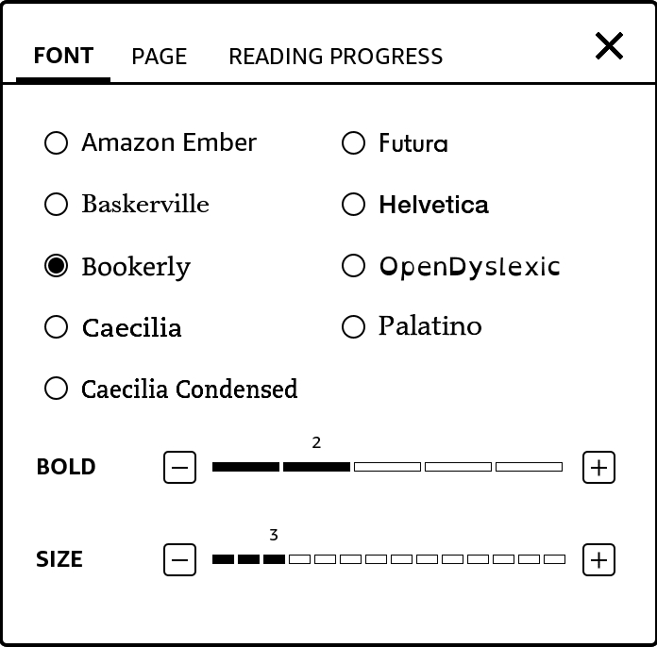Switch to Palatino font
Image resolution: width=657 pixels, height=647 pixels.
tap(353, 327)
